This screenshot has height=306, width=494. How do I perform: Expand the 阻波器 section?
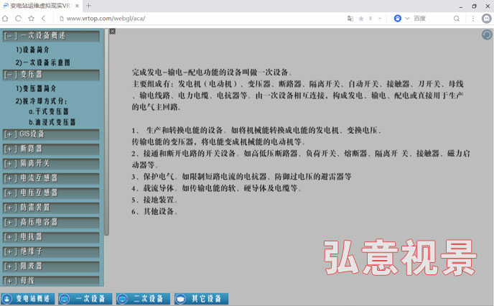click(x=51, y=266)
